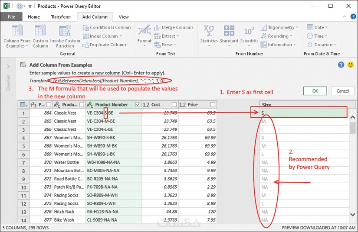
Task: Click OK to apply the new column
Action: coord(315,91)
